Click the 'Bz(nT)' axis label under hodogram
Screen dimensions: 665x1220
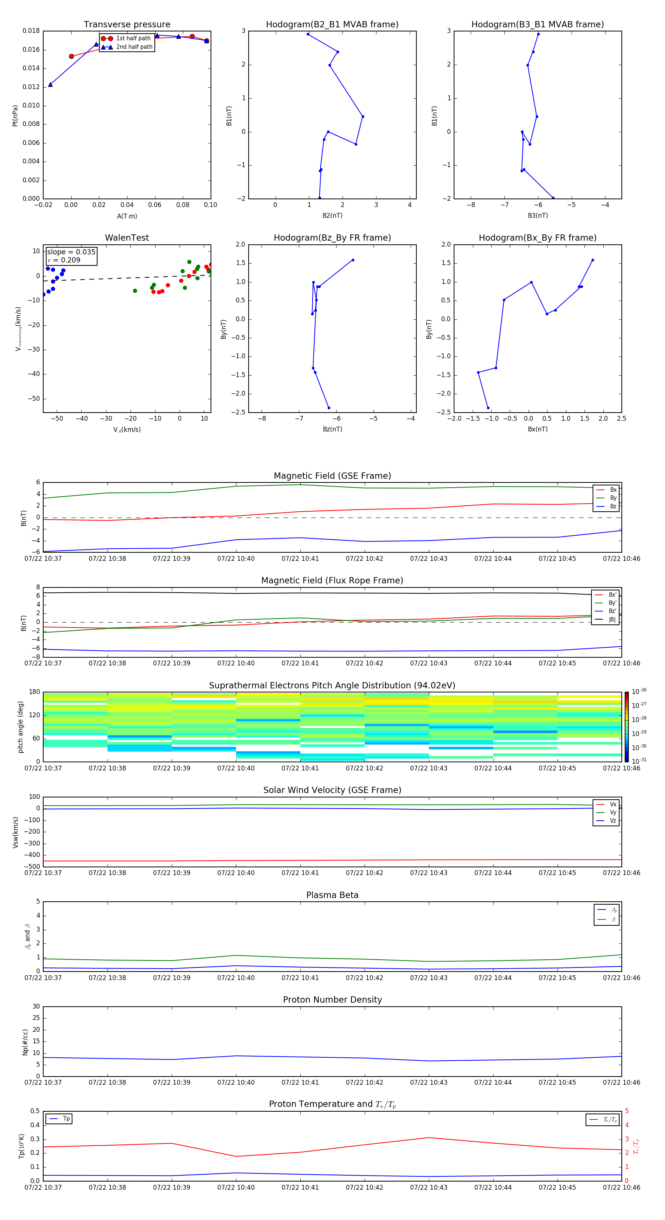pyautogui.click(x=332, y=429)
